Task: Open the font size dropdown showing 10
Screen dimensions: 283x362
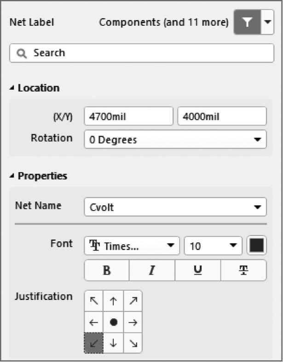Action: click(x=213, y=246)
